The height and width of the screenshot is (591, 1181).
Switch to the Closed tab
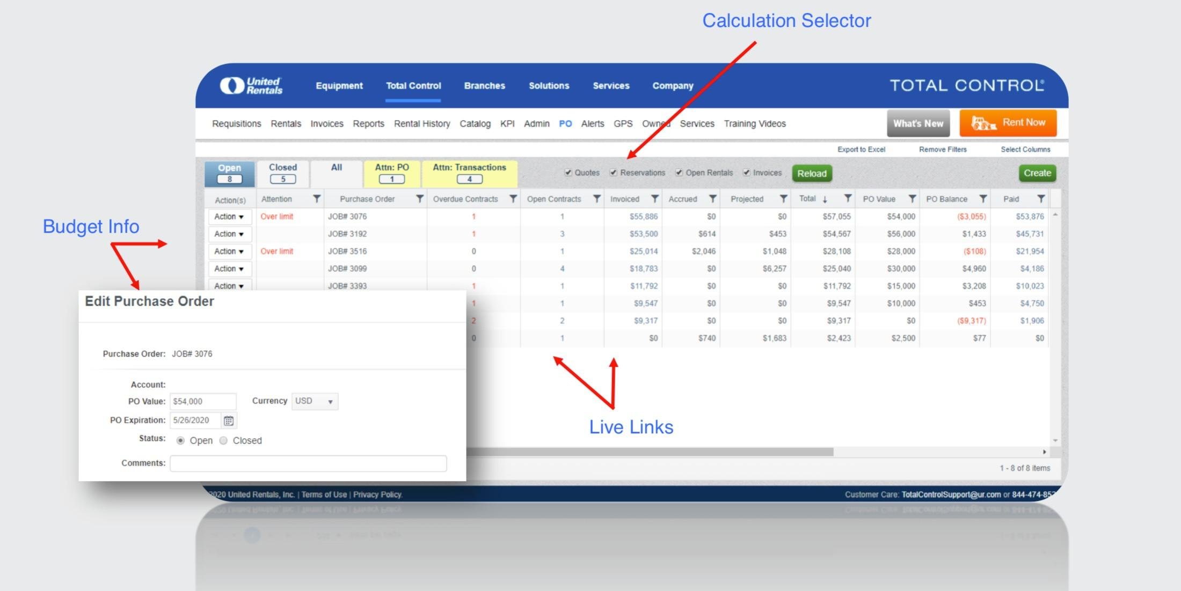tap(283, 173)
